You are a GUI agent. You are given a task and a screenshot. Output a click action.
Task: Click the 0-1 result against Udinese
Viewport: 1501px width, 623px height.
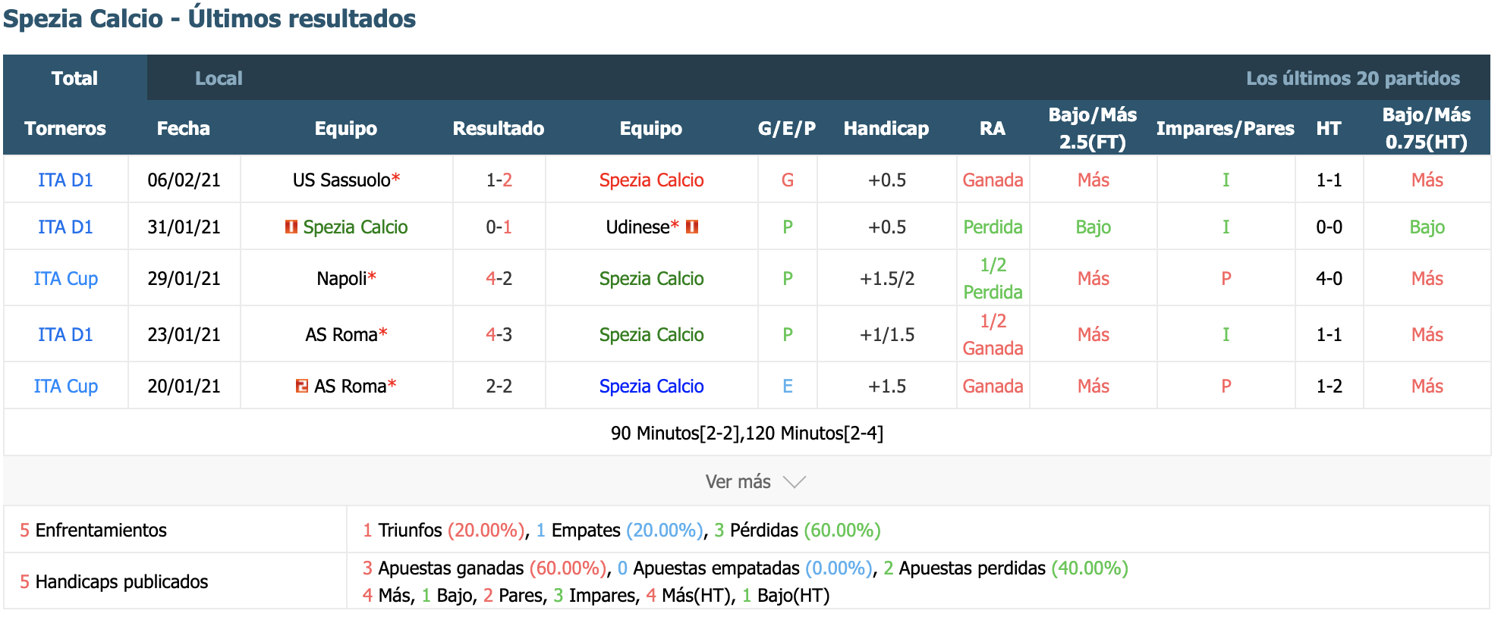pos(499,227)
